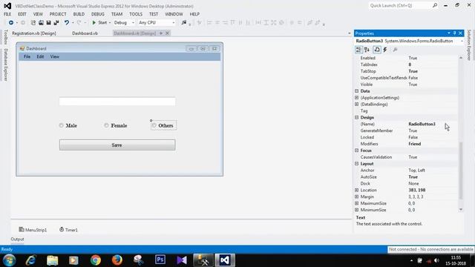Open the Toolbox side tab
Viewport: 475px width, 267px height.
(5, 37)
